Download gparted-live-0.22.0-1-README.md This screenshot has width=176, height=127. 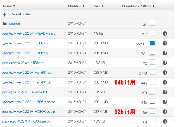[x=29, y=33]
